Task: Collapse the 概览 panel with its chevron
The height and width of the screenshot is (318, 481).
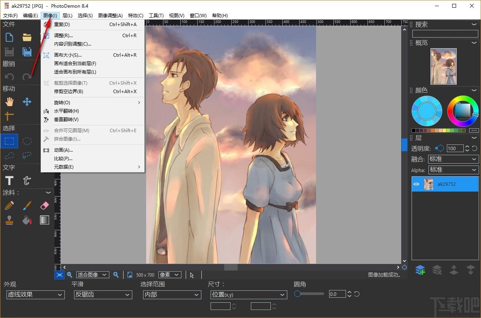Action: 474,43
